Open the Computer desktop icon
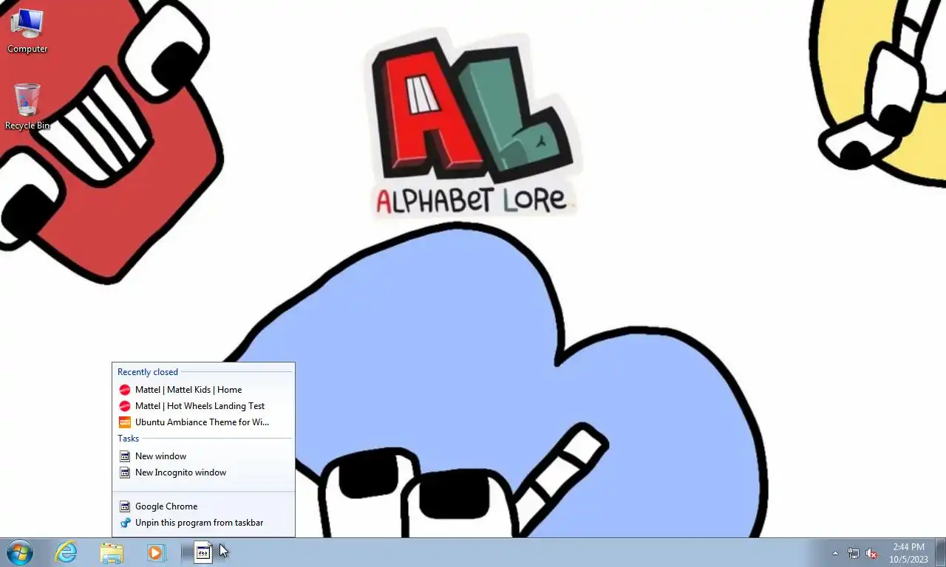Image resolution: width=946 pixels, height=567 pixels. (x=27, y=31)
